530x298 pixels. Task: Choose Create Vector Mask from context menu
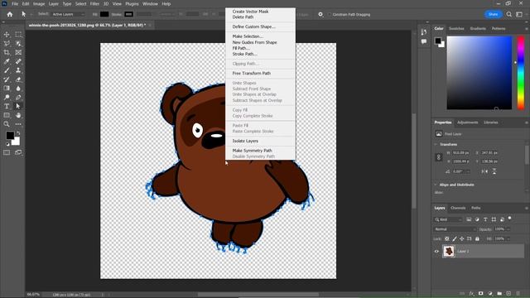[x=250, y=12]
